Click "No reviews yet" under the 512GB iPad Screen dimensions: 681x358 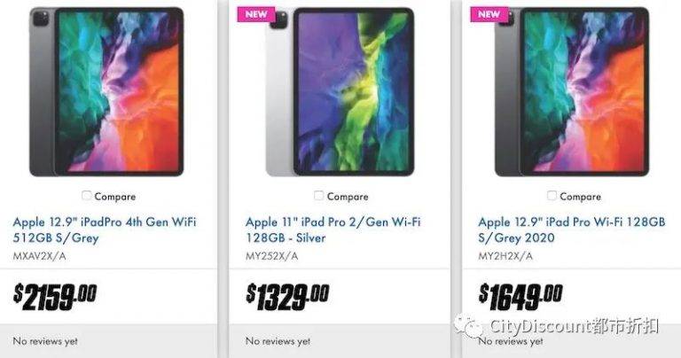(x=45, y=341)
